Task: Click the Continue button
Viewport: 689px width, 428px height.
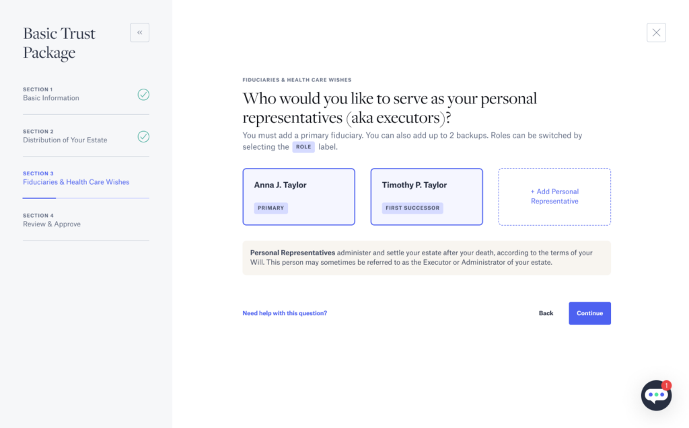Action: pyautogui.click(x=589, y=313)
